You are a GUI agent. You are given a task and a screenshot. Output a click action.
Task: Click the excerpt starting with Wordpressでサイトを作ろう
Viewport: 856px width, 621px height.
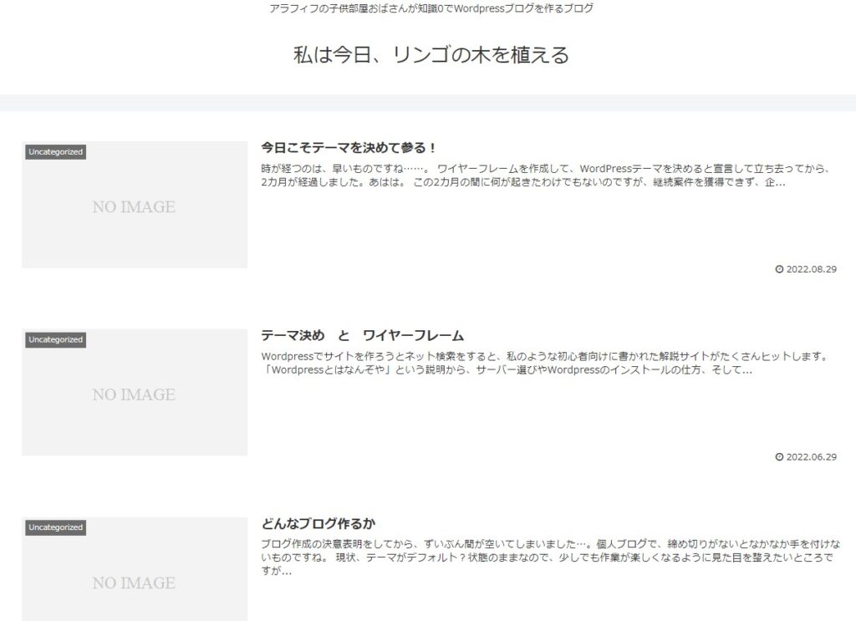point(543,363)
